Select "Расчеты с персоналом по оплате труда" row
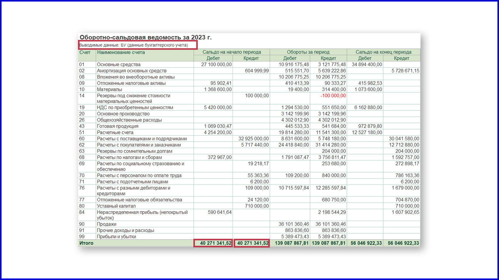 pos(249,175)
